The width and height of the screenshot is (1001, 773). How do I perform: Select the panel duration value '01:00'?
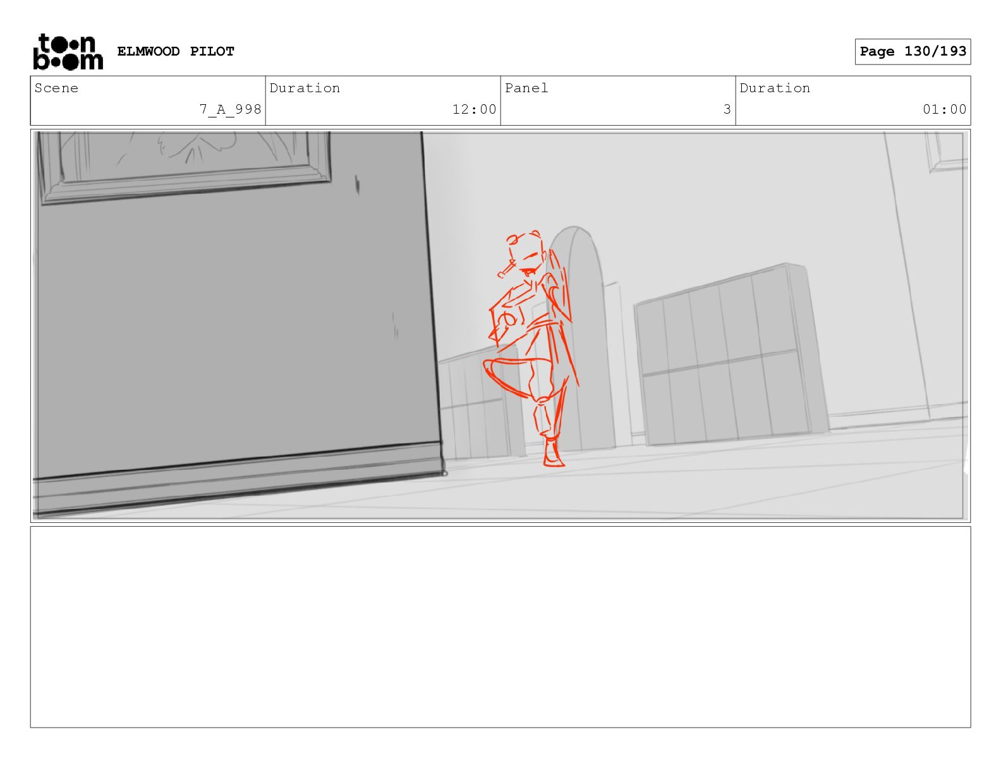tap(945, 109)
